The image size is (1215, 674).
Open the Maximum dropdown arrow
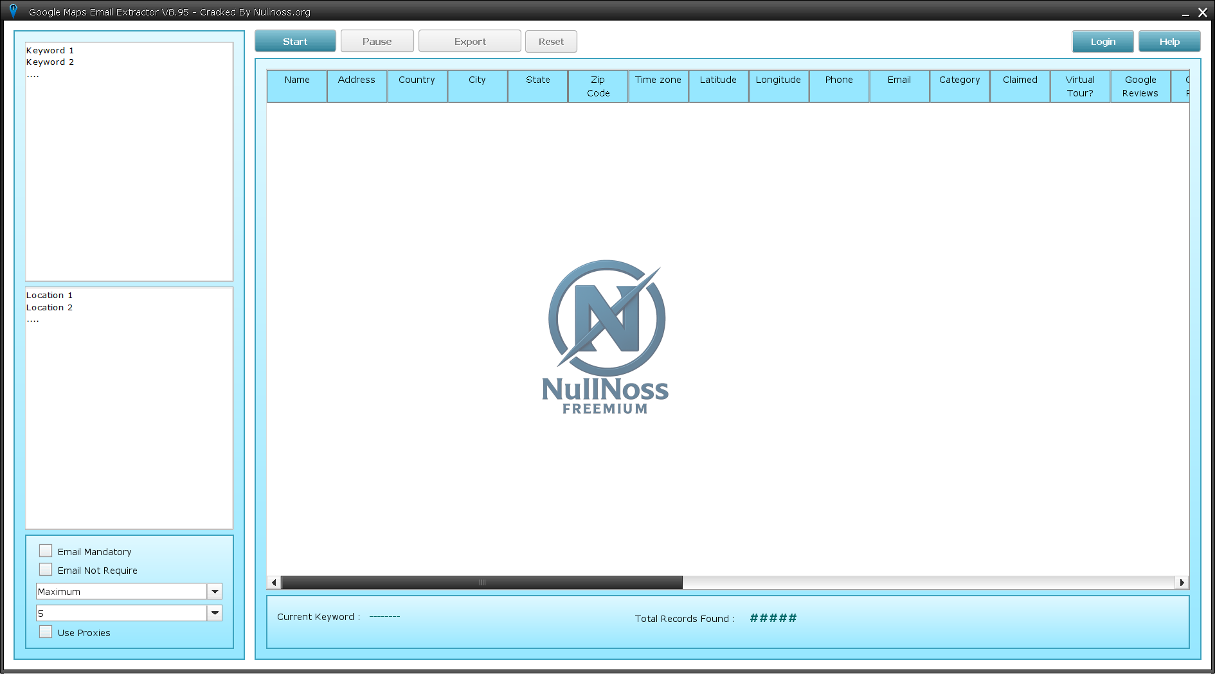click(215, 591)
